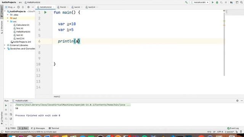
Task: Open the Structure side tool tab
Action: [x=2, y=27]
